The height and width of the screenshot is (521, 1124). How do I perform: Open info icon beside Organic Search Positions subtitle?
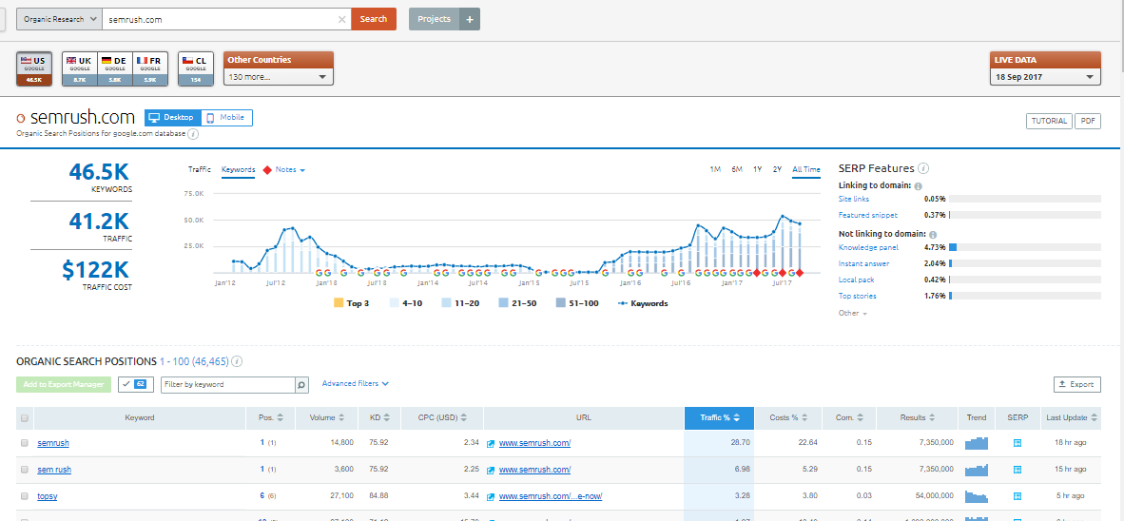194,134
